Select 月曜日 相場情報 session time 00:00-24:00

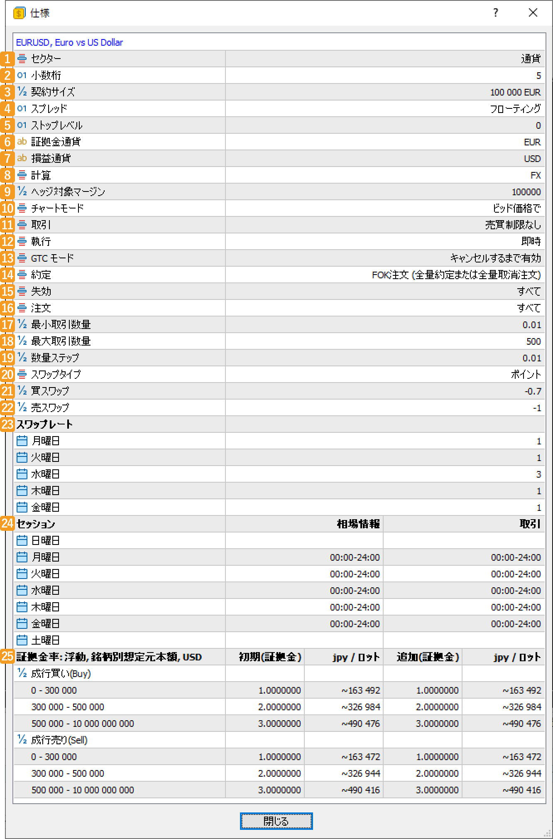pyautogui.click(x=355, y=557)
